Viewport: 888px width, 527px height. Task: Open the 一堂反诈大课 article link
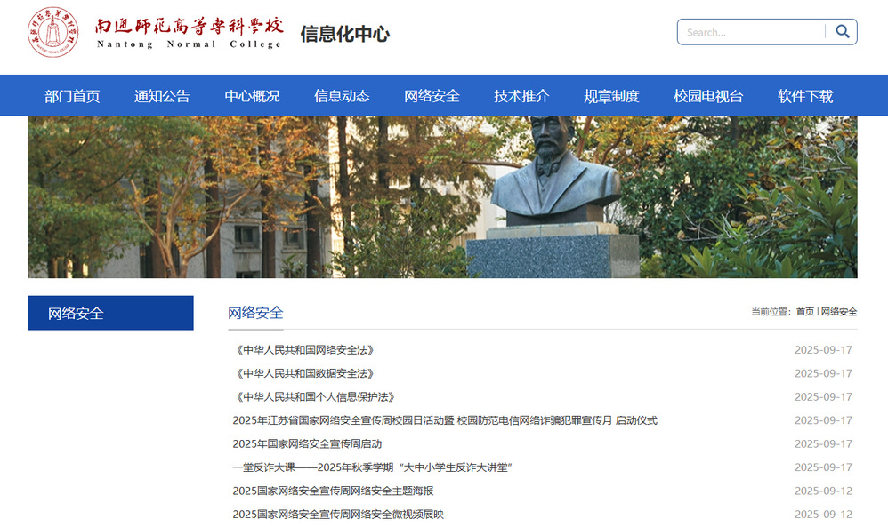373,467
